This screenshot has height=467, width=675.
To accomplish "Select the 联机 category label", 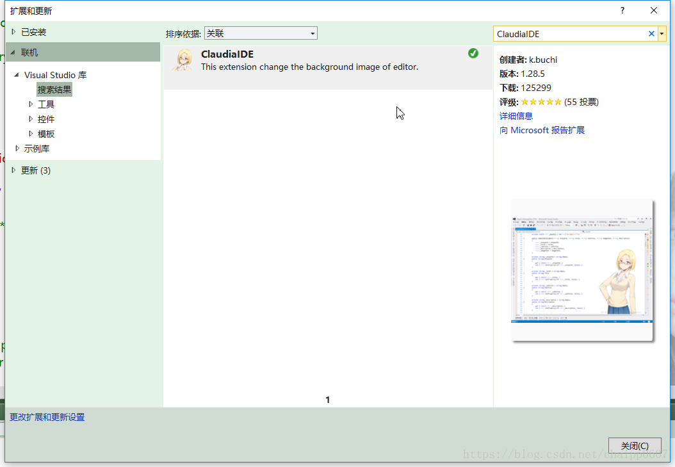I will 29,53.
